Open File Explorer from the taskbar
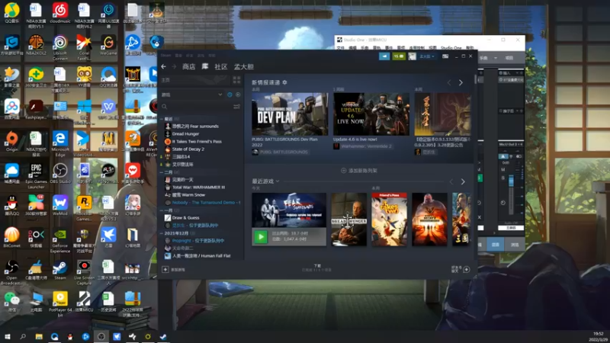 click(x=39, y=336)
